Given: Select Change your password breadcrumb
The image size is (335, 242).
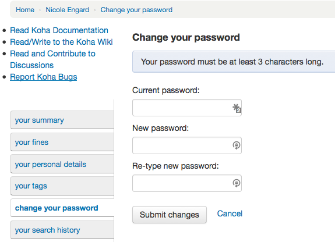Looking at the screenshot, I should pos(136,10).
